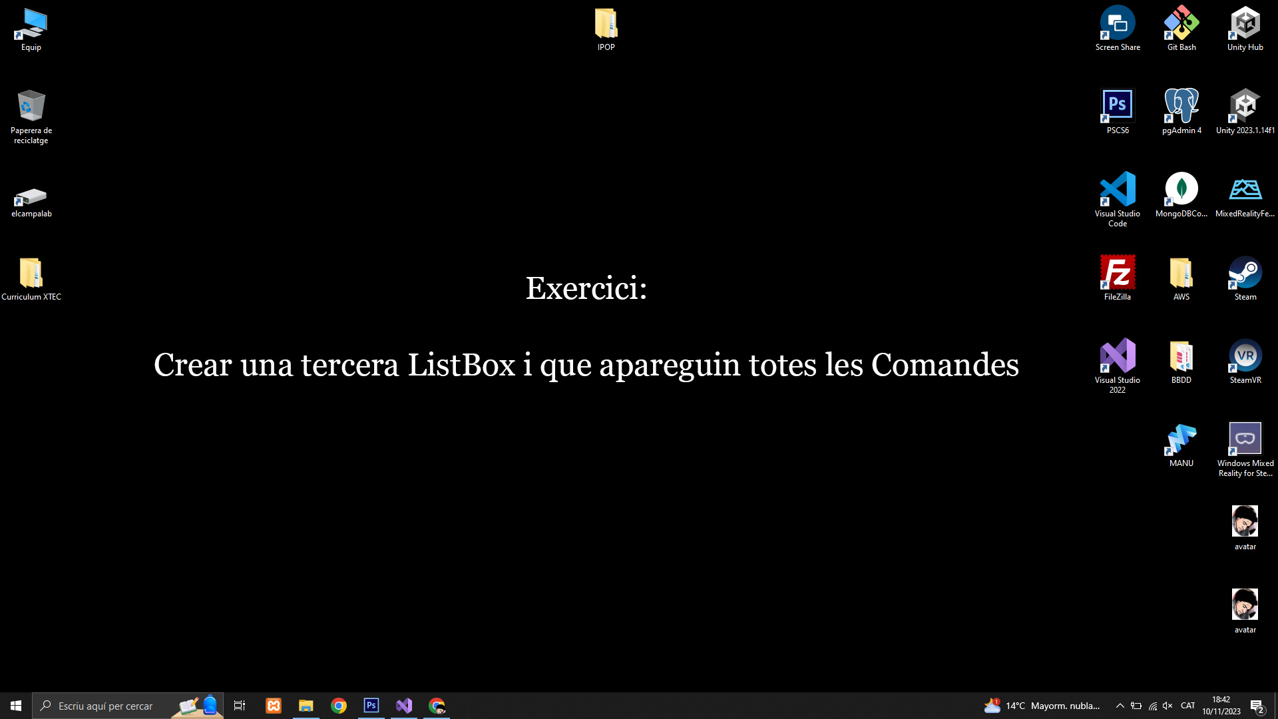Select the Steam desktop shortcut

(1245, 273)
